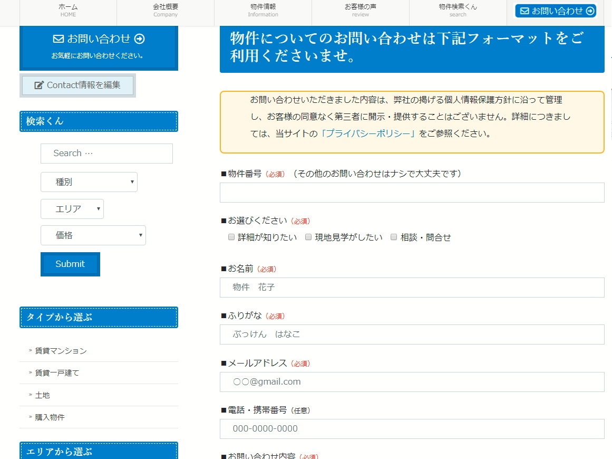Open プライバシーポリシー link
Viewport: 612px width, 459px height.
pyautogui.click(x=367, y=133)
